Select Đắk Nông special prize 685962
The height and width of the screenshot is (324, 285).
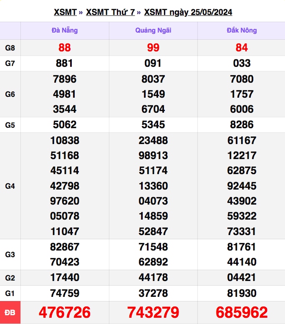242,312
